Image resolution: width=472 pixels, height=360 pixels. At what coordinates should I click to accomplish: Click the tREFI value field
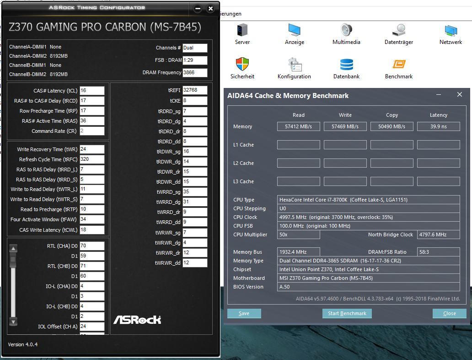pyautogui.click(x=195, y=90)
